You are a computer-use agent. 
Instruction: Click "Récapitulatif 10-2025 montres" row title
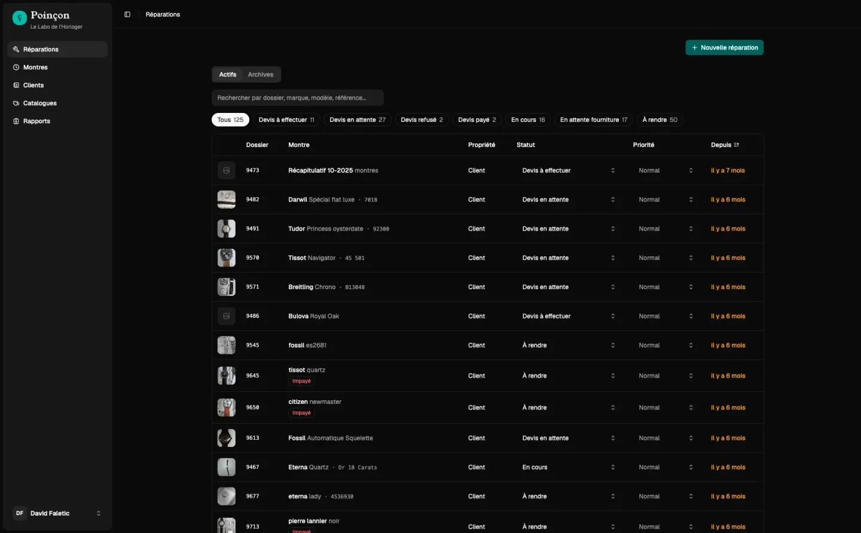(333, 170)
